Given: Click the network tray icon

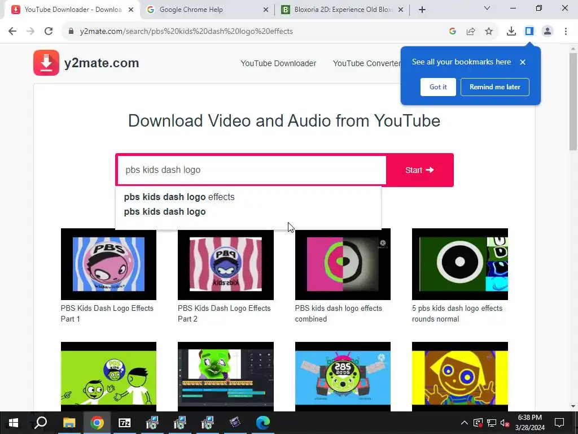Looking at the screenshot, I should [492, 423].
